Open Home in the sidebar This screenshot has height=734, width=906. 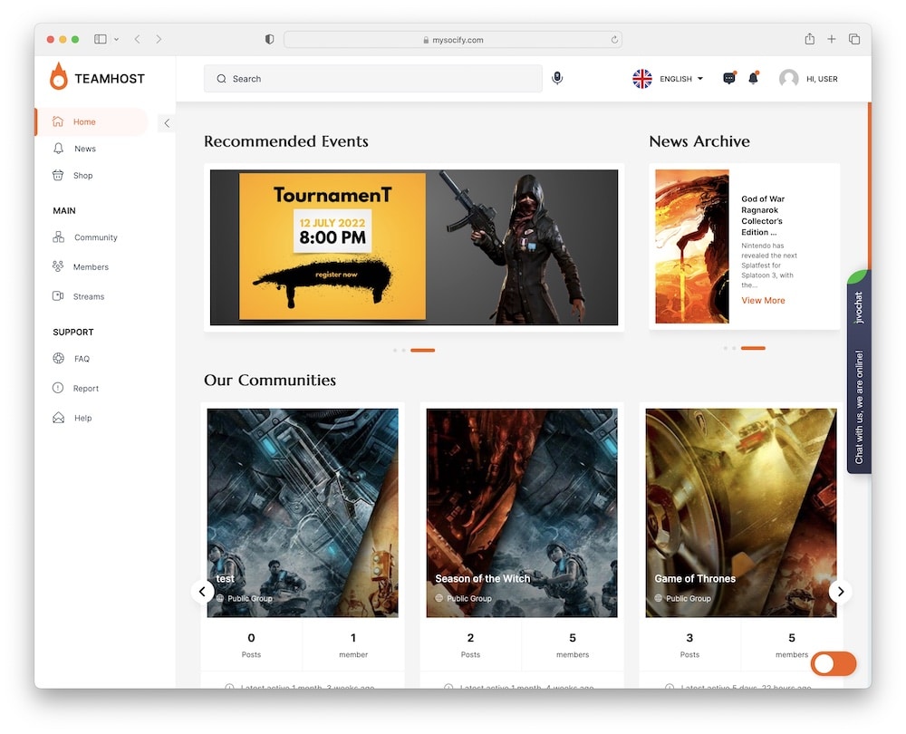pos(92,122)
